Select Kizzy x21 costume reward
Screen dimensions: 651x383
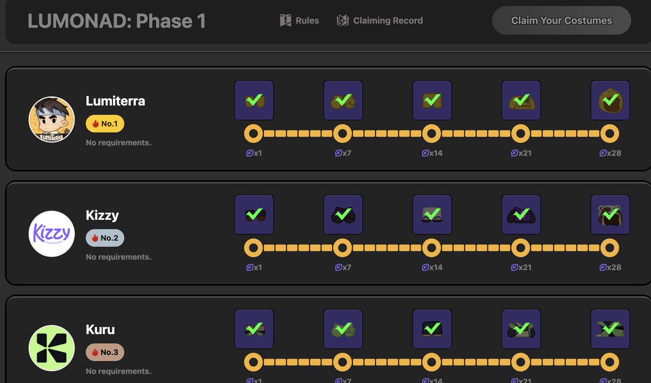[x=521, y=215]
